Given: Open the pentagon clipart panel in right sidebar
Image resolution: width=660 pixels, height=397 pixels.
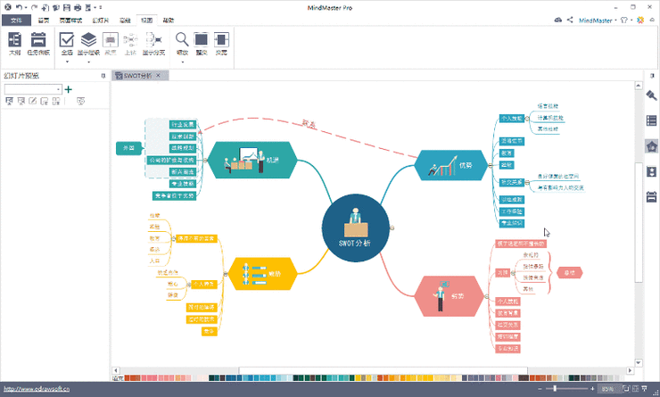Looking at the screenshot, I should point(652,146).
